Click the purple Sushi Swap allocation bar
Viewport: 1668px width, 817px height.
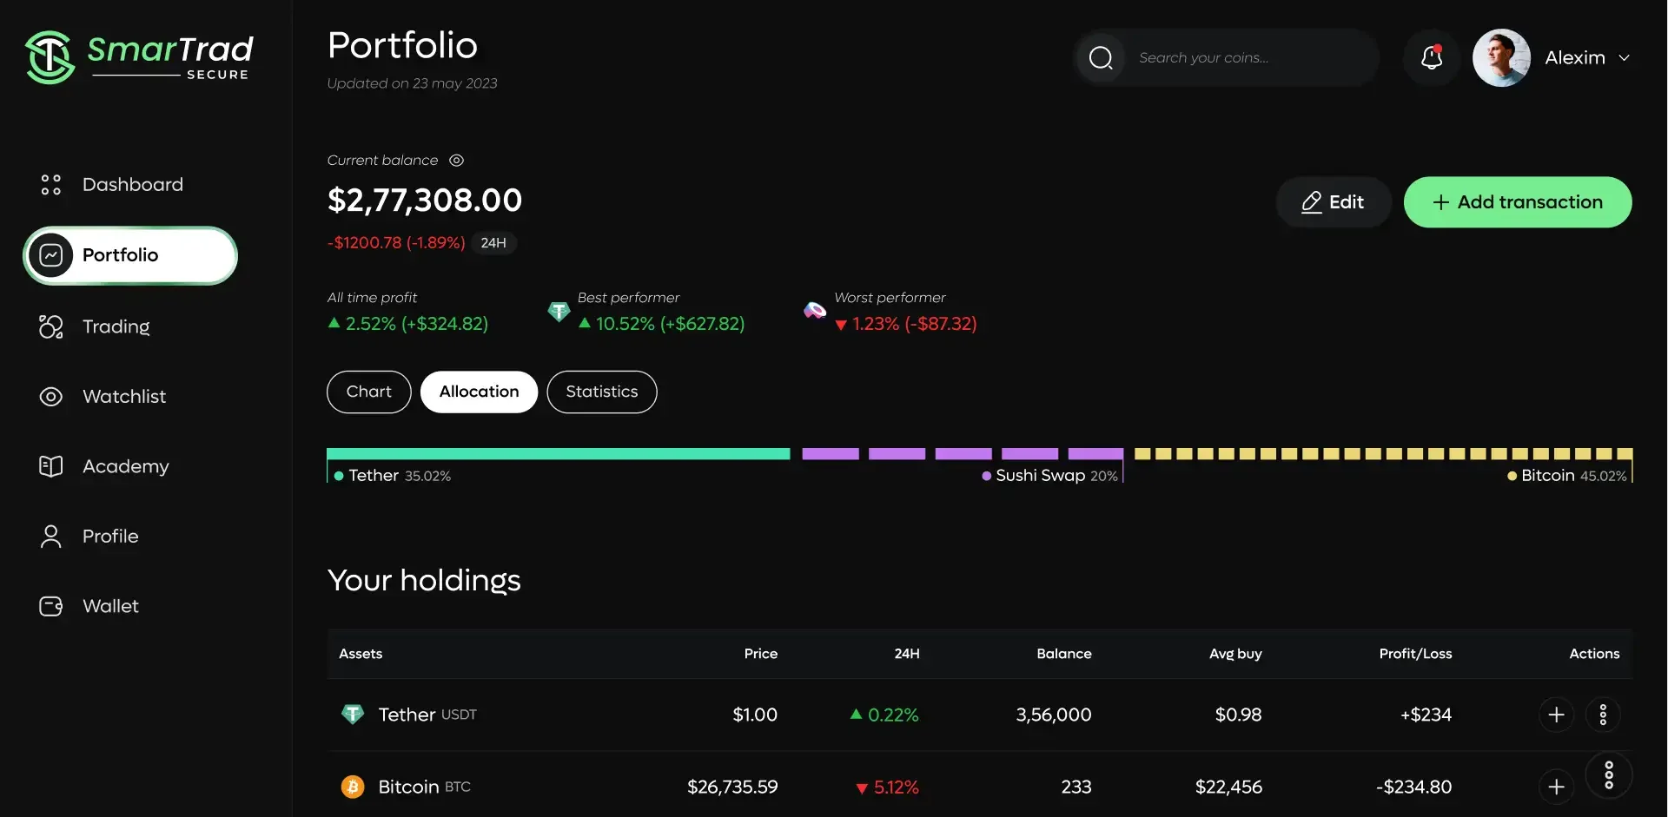coord(963,454)
